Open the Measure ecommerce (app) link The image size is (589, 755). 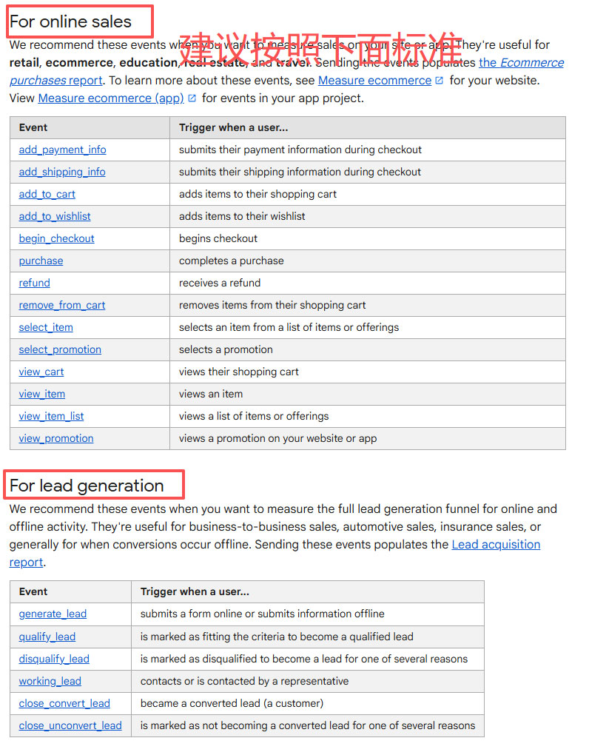click(111, 98)
